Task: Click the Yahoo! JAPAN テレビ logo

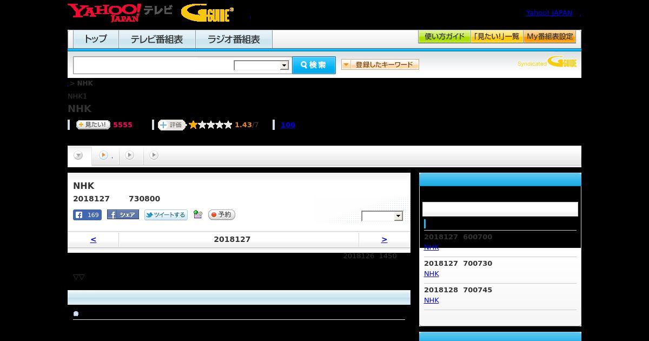Action: coord(120,12)
